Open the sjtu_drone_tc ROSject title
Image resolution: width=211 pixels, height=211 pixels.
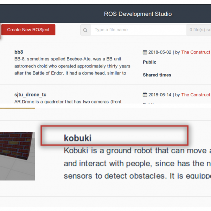[30, 95]
